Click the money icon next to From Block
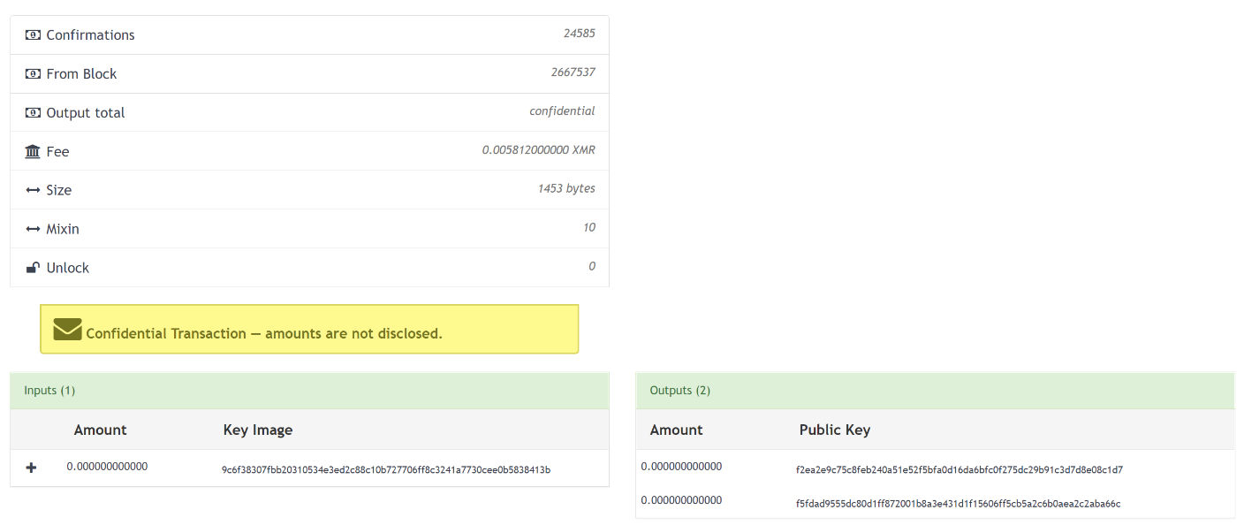Screen dimensions: 1244x525 click(x=33, y=74)
